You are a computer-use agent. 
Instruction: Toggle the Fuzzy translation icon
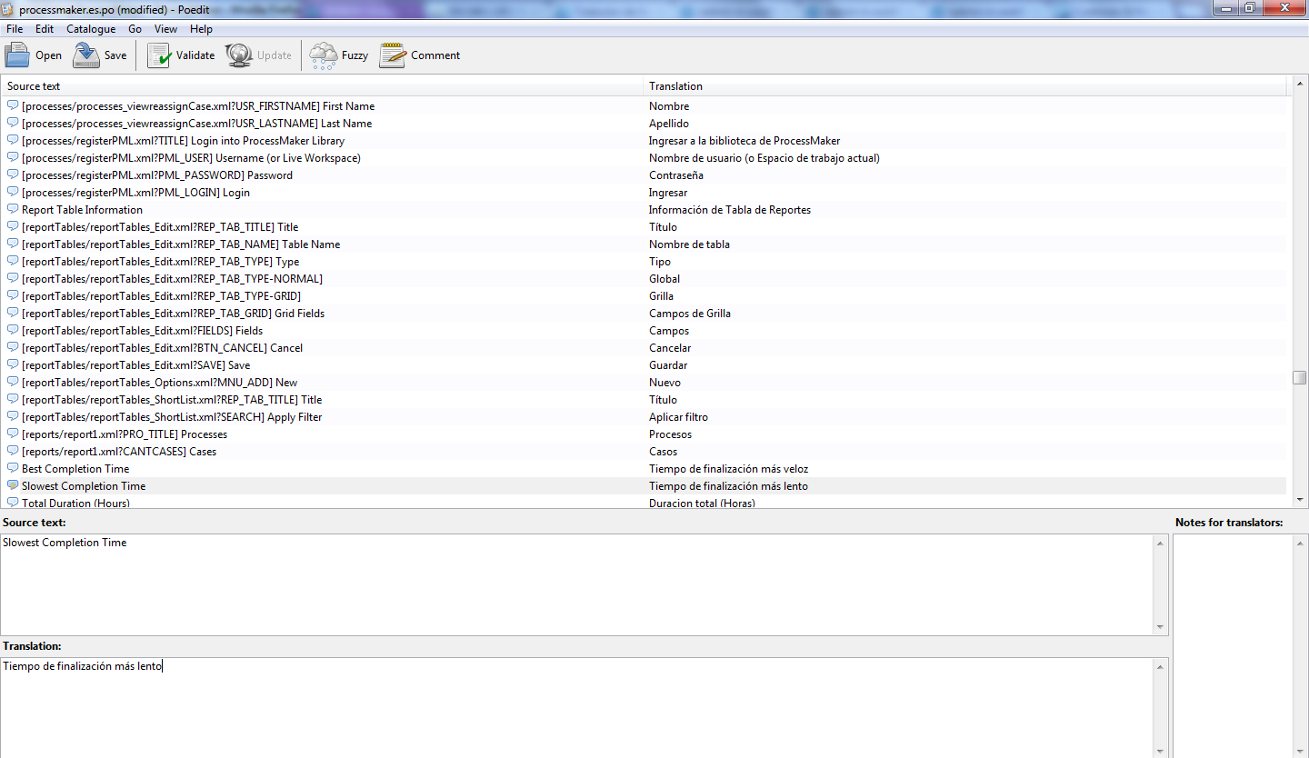[x=323, y=55]
